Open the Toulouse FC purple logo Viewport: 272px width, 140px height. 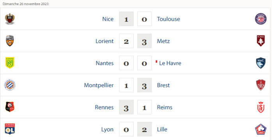click(x=261, y=19)
